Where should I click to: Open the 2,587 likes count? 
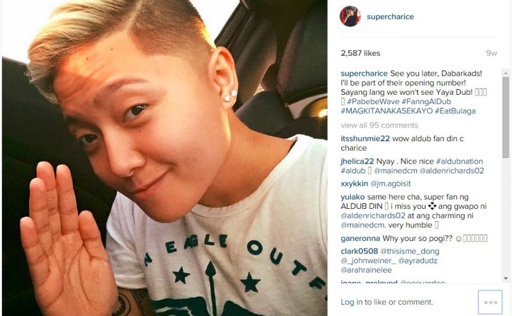click(361, 53)
